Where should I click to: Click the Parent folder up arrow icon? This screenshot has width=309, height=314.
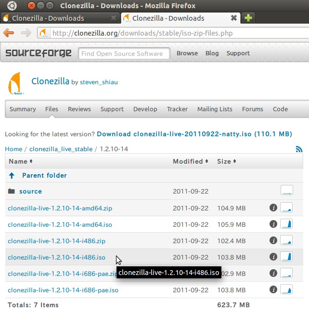(12, 175)
